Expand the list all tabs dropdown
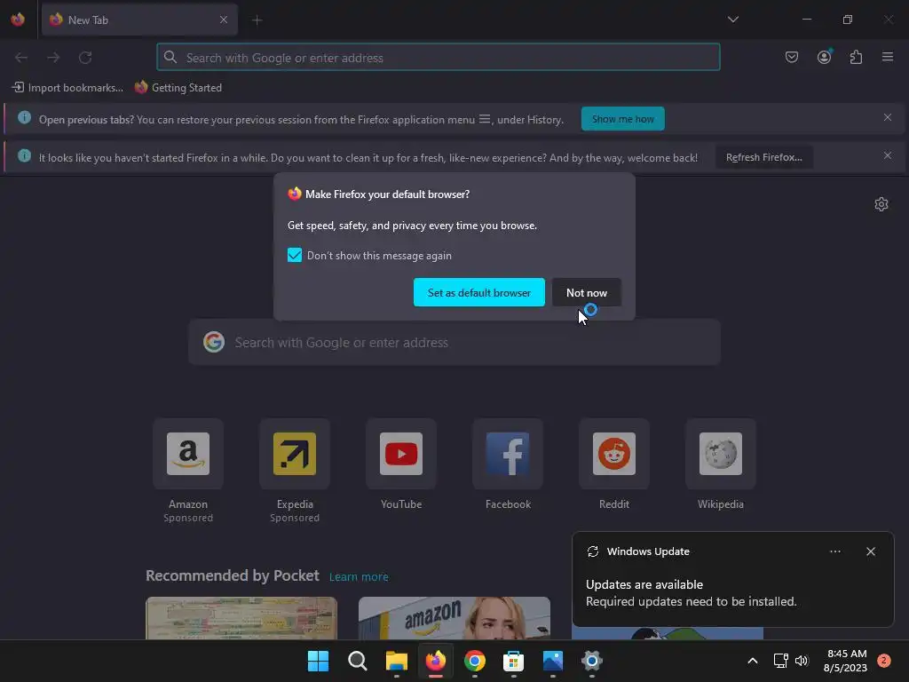 732,20
